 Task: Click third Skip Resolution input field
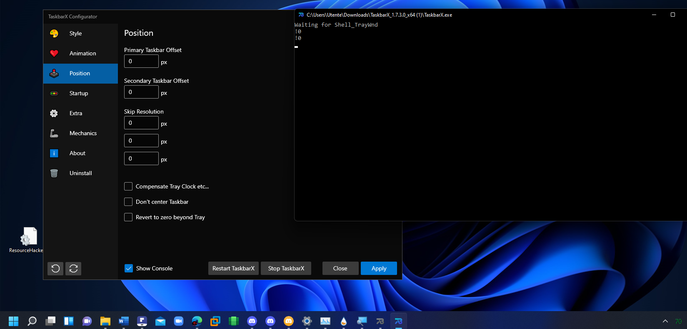pos(141,158)
